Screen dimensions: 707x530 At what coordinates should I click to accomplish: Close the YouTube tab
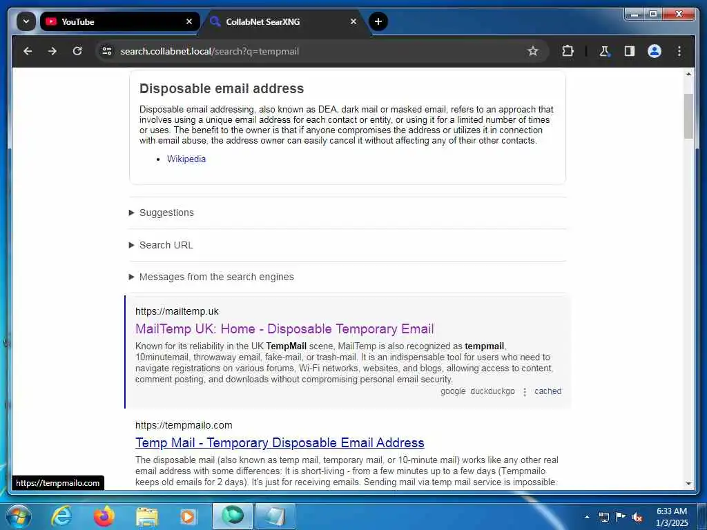(x=189, y=21)
